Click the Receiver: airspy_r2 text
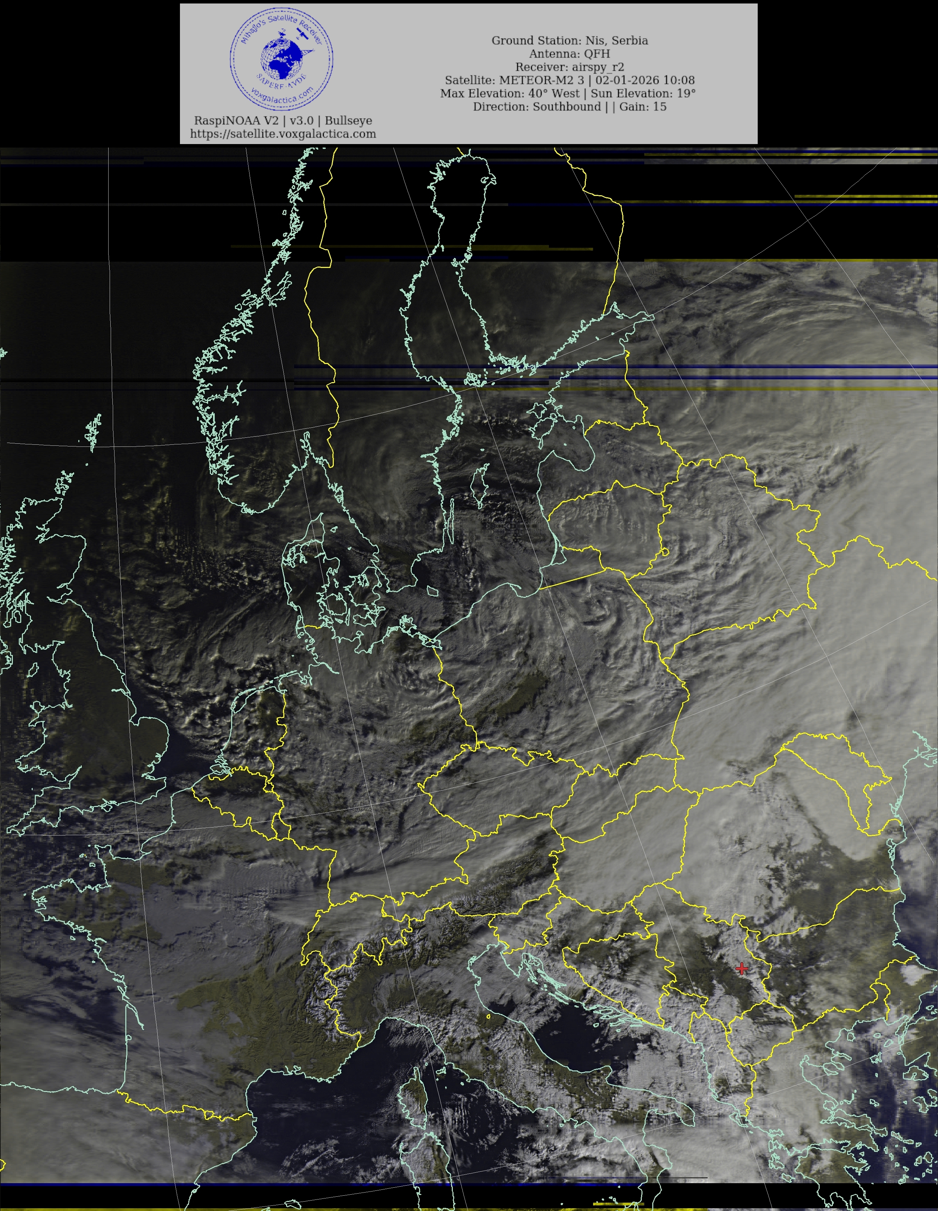Screen dimensions: 938x1211 569,67
